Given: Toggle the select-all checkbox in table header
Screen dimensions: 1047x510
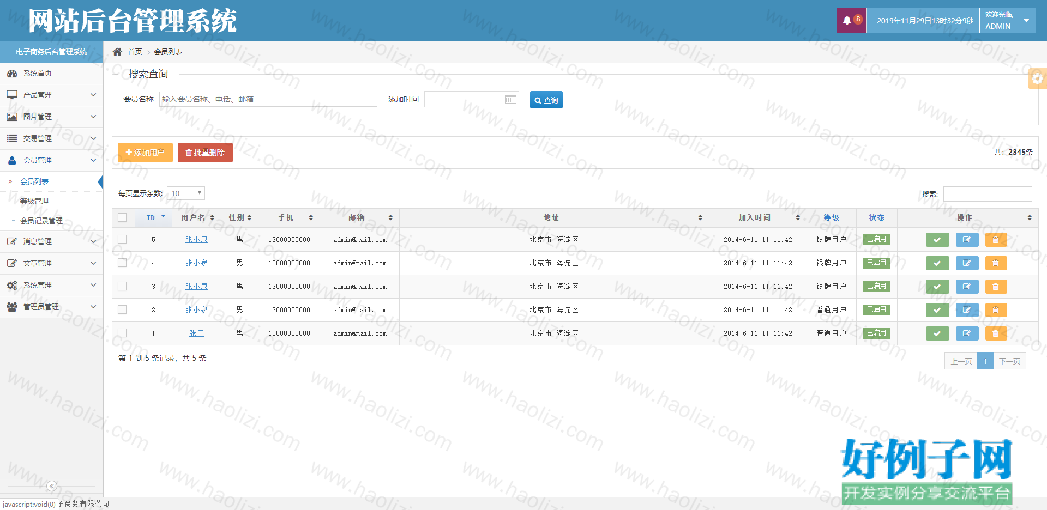Looking at the screenshot, I should (122, 217).
